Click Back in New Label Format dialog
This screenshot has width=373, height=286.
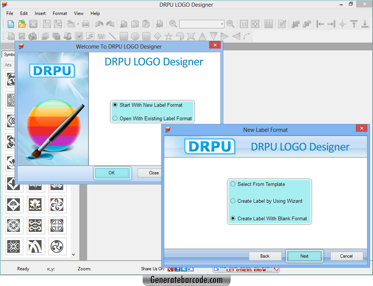click(x=265, y=256)
